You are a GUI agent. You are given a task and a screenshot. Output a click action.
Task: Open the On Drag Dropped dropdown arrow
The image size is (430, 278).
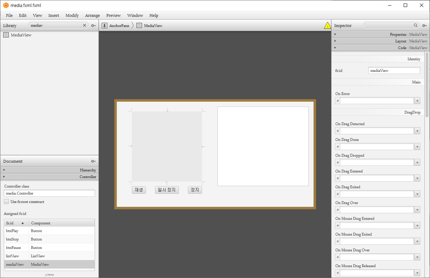point(417,163)
